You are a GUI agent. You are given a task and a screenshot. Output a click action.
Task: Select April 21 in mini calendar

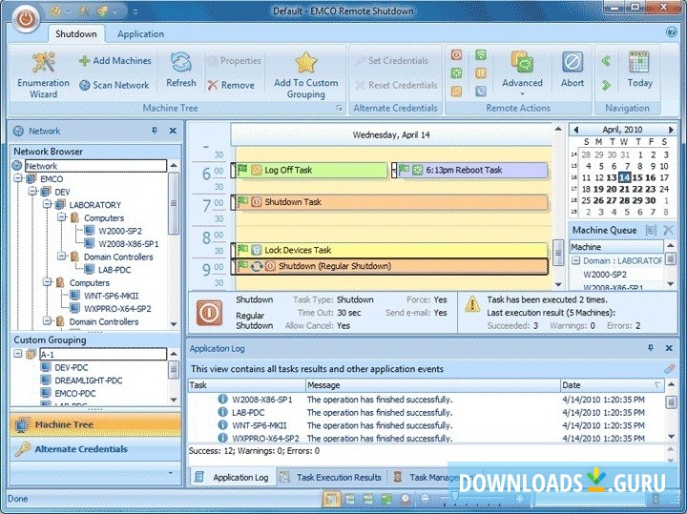point(624,189)
